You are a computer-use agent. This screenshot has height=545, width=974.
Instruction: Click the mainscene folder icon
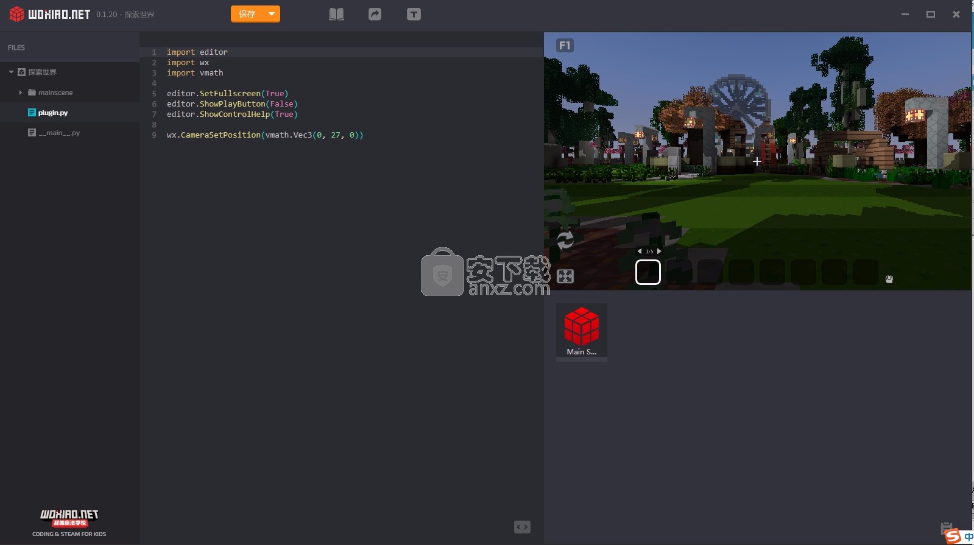(x=32, y=93)
